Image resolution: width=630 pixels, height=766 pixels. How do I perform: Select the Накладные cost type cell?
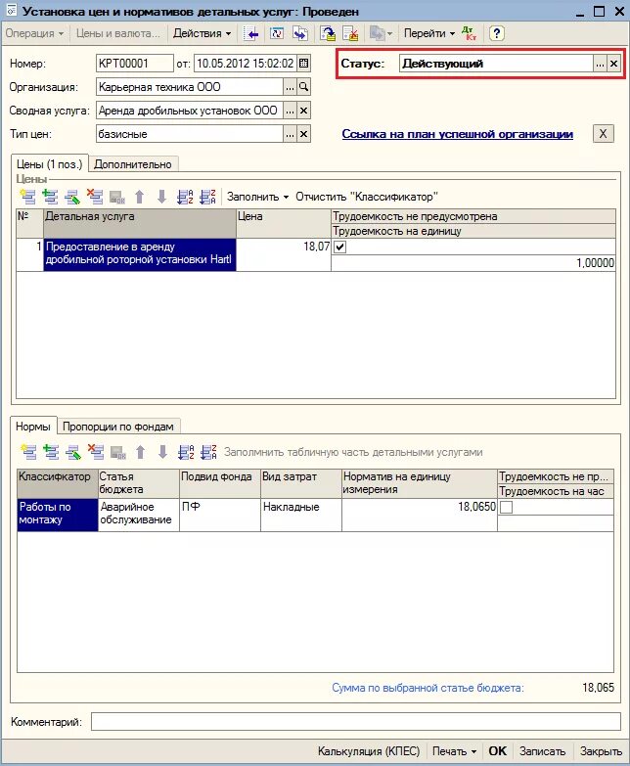pyautogui.click(x=301, y=515)
